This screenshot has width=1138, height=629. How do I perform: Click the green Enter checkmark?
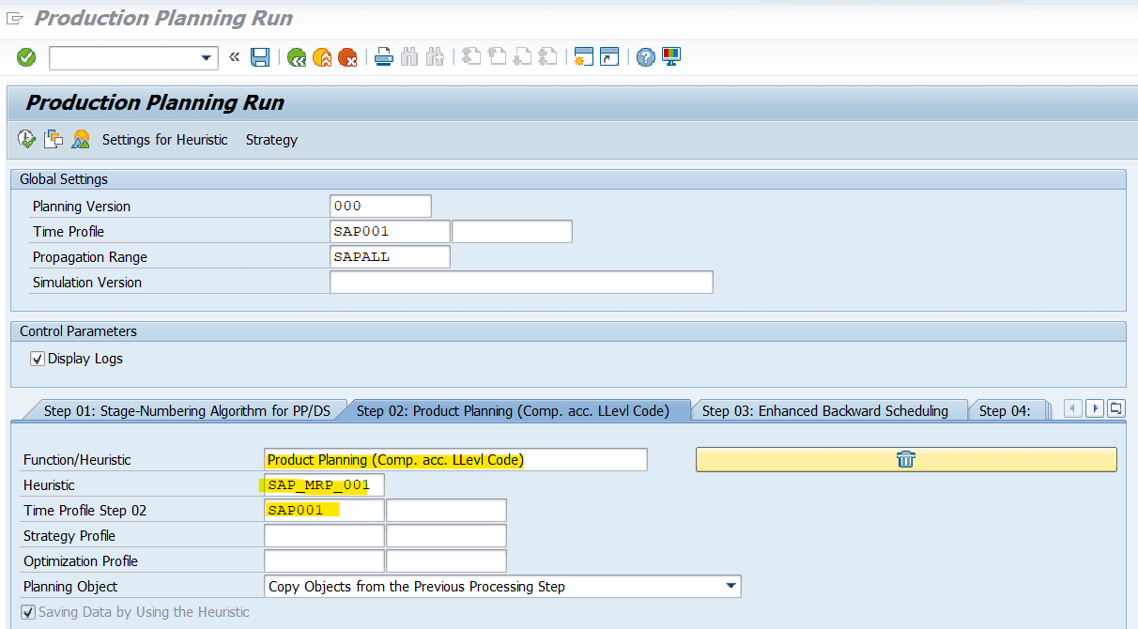25,56
